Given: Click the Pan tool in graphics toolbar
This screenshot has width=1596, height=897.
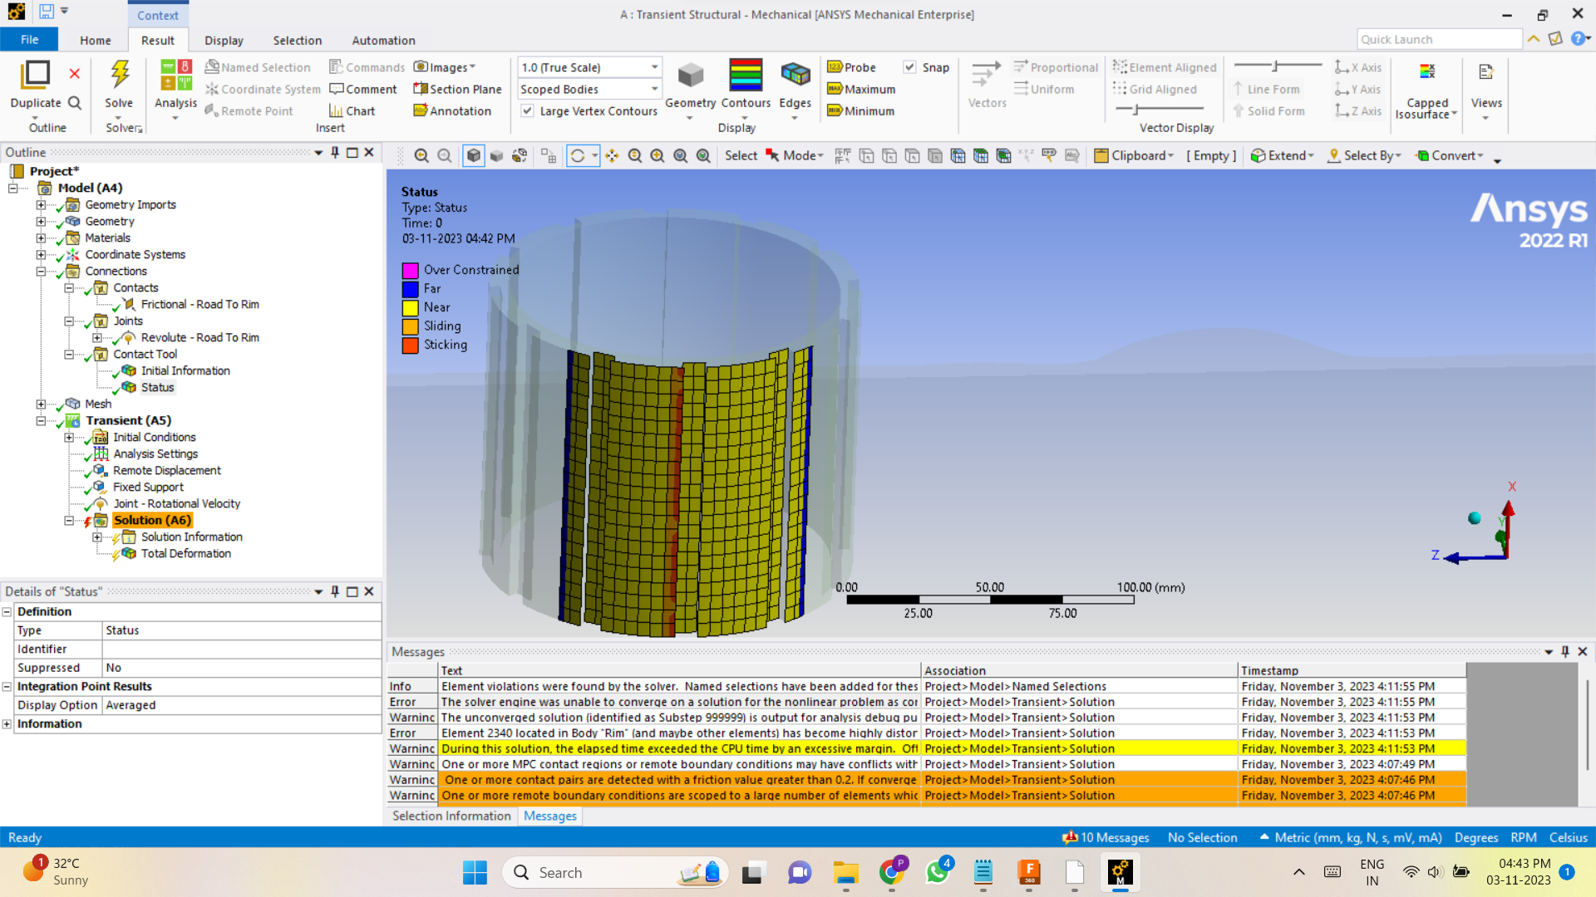Looking at the screenshot, I should pyautogui.click(x=613, y=155).
